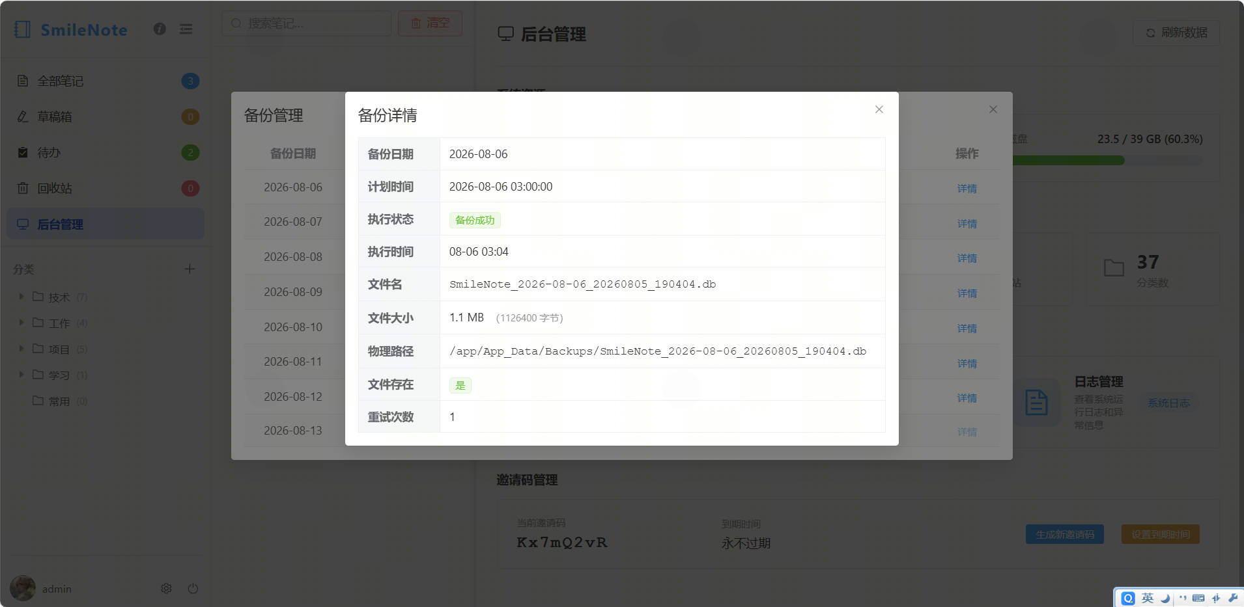Select the 项目 folder
This screenshot has height=607, width=1244.
click(x=59, y=349)
